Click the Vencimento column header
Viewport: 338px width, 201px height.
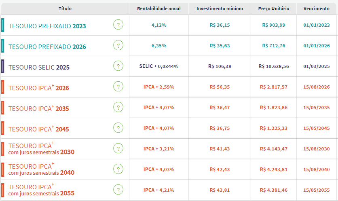(x=317, y=8)
